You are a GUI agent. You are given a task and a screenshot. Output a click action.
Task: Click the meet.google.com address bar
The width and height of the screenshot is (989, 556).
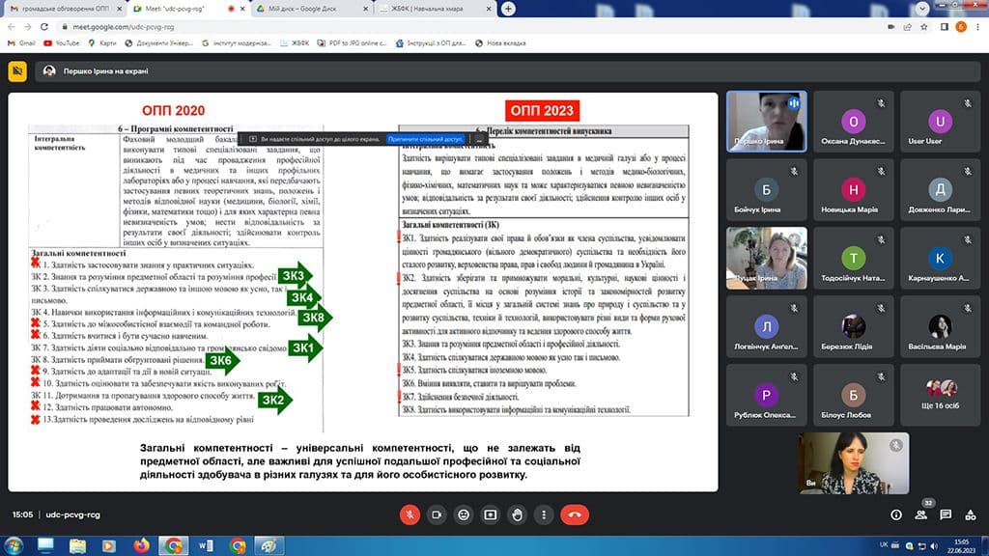466,27
